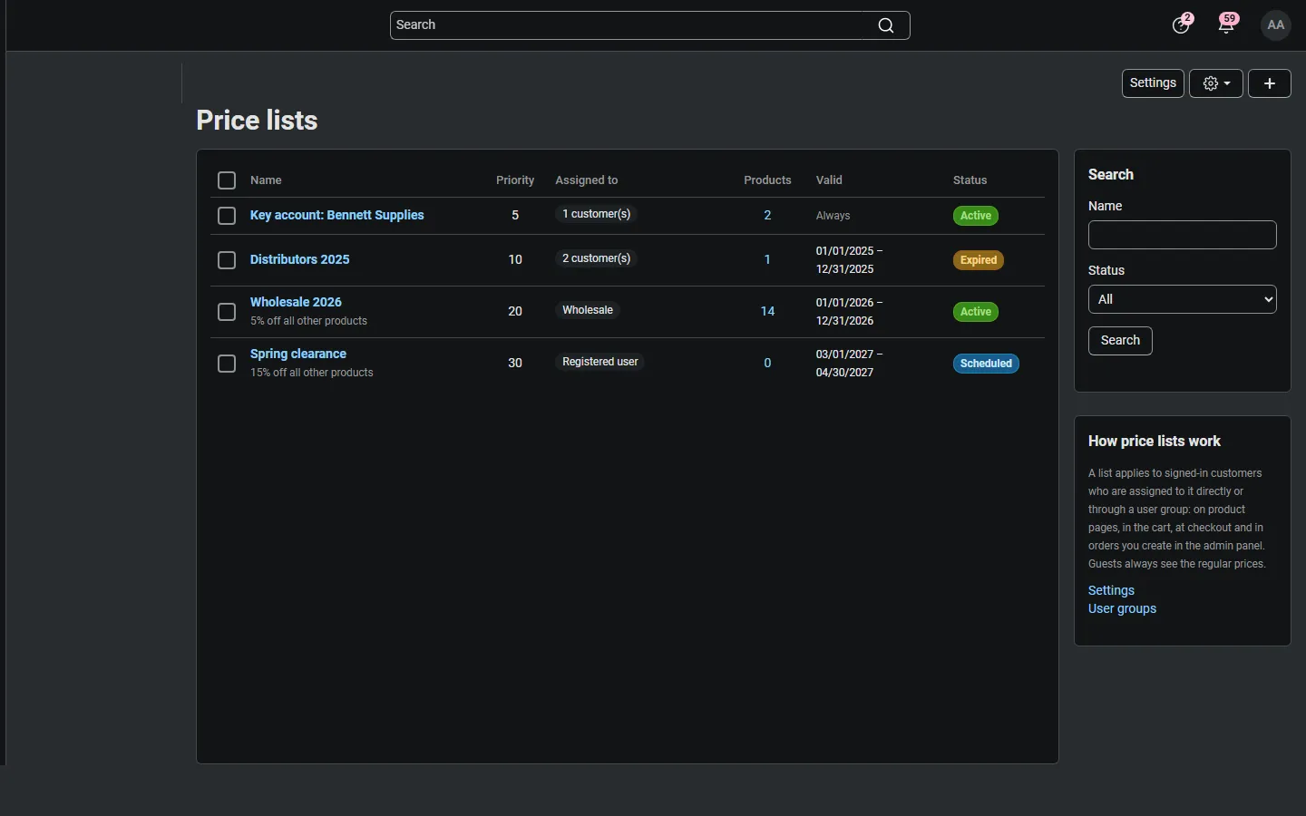
Task: Click the Name filter input field
Action: [1183, 235]
